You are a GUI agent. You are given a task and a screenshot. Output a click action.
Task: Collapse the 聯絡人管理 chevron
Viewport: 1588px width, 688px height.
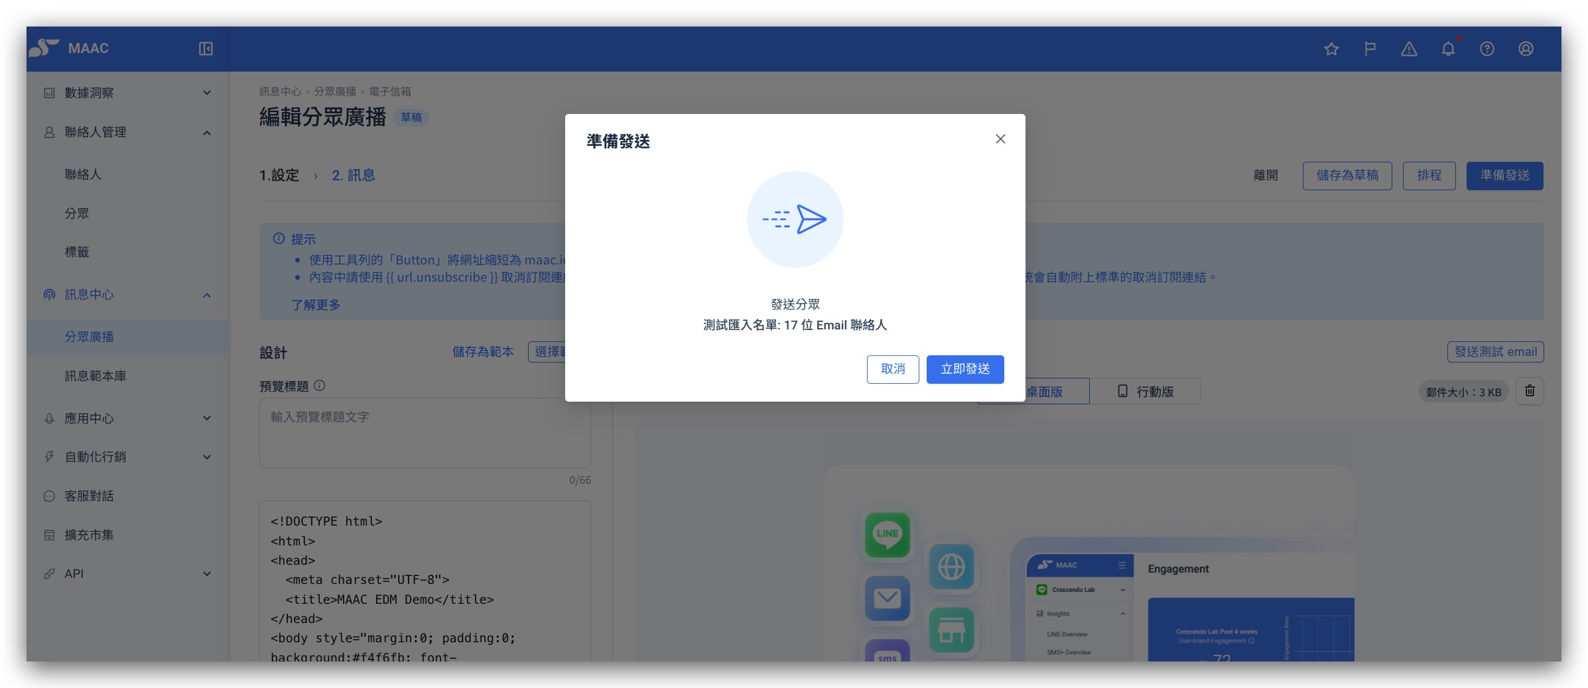pyautogui.click(x=207, y=133)
